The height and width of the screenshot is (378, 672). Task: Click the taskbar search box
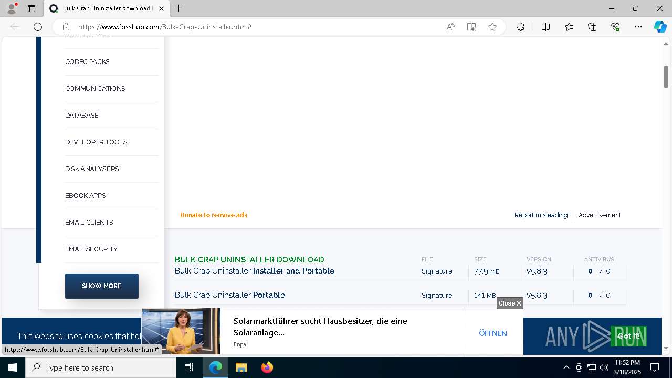tap(101, 367)
